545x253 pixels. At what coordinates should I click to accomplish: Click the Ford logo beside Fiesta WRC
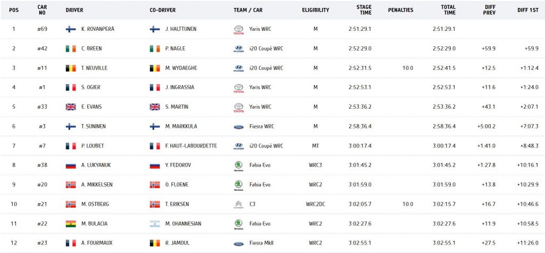coord(239,127)
